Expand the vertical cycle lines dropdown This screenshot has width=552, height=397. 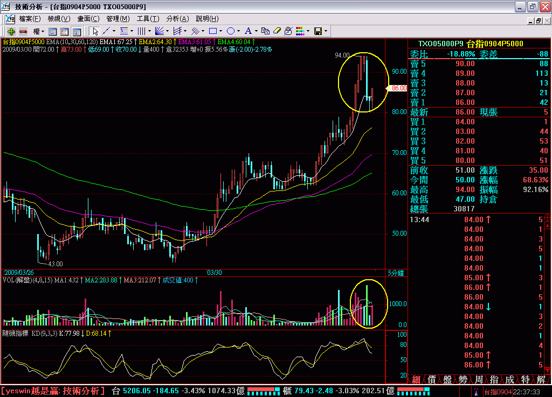point(149,32)
